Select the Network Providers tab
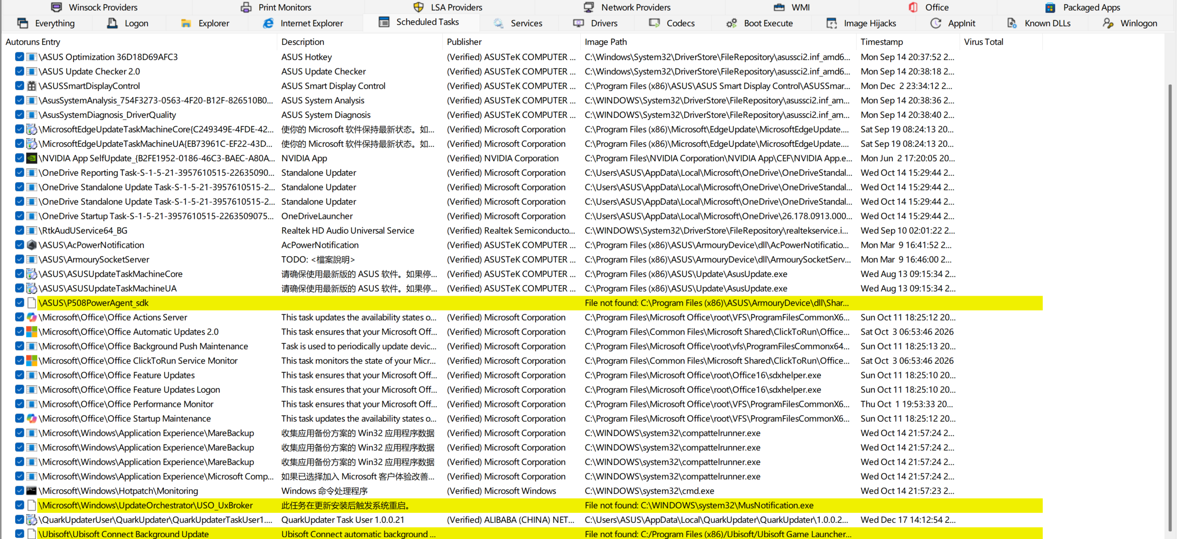The image size is (1177, 539). (x=627, y=7)
